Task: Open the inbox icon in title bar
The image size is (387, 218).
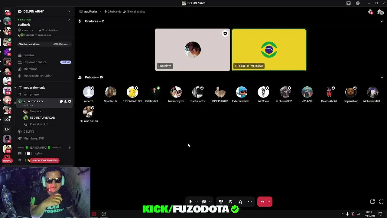Action: [349, 3]
